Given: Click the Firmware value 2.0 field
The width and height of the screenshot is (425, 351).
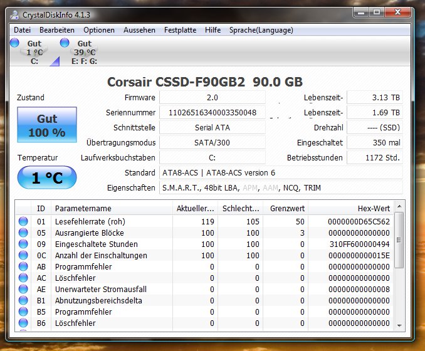Looking at the screenshot, I should (x=212, y=97).
